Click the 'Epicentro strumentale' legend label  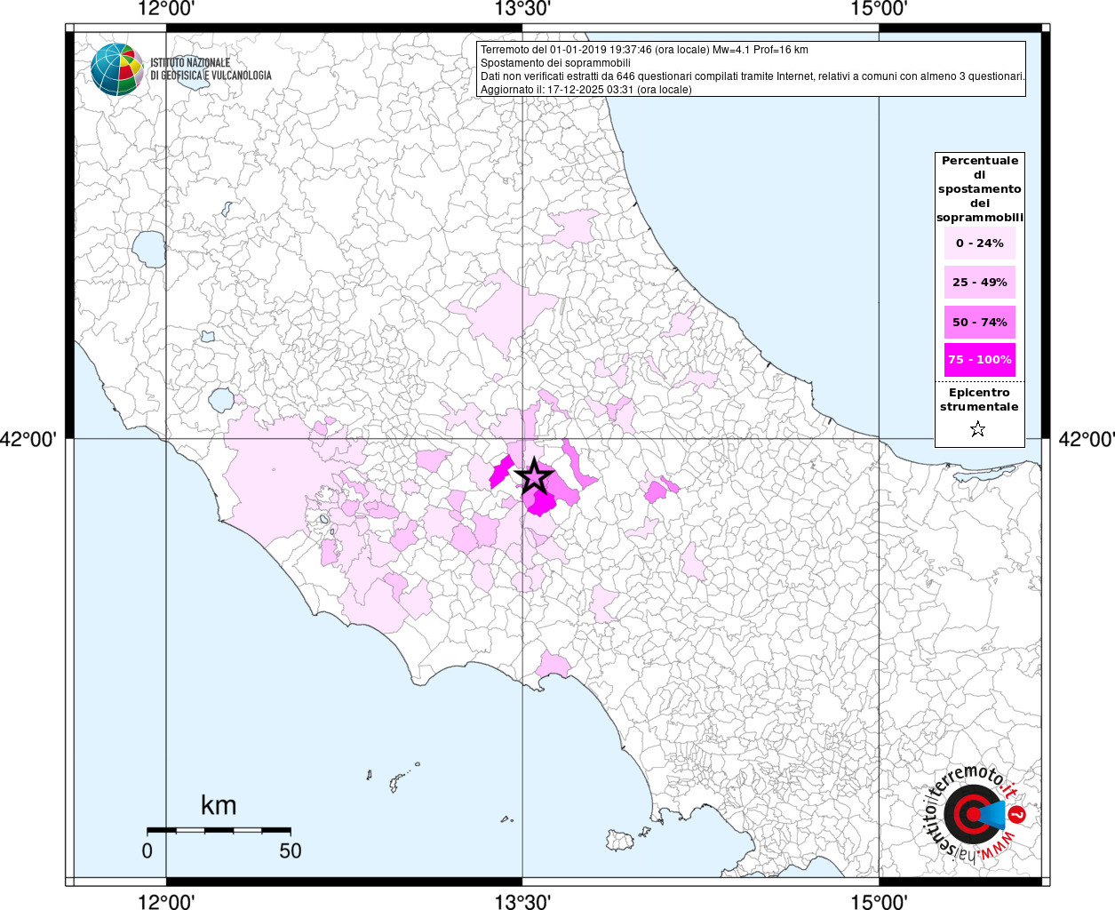click(x=979, y=400)
